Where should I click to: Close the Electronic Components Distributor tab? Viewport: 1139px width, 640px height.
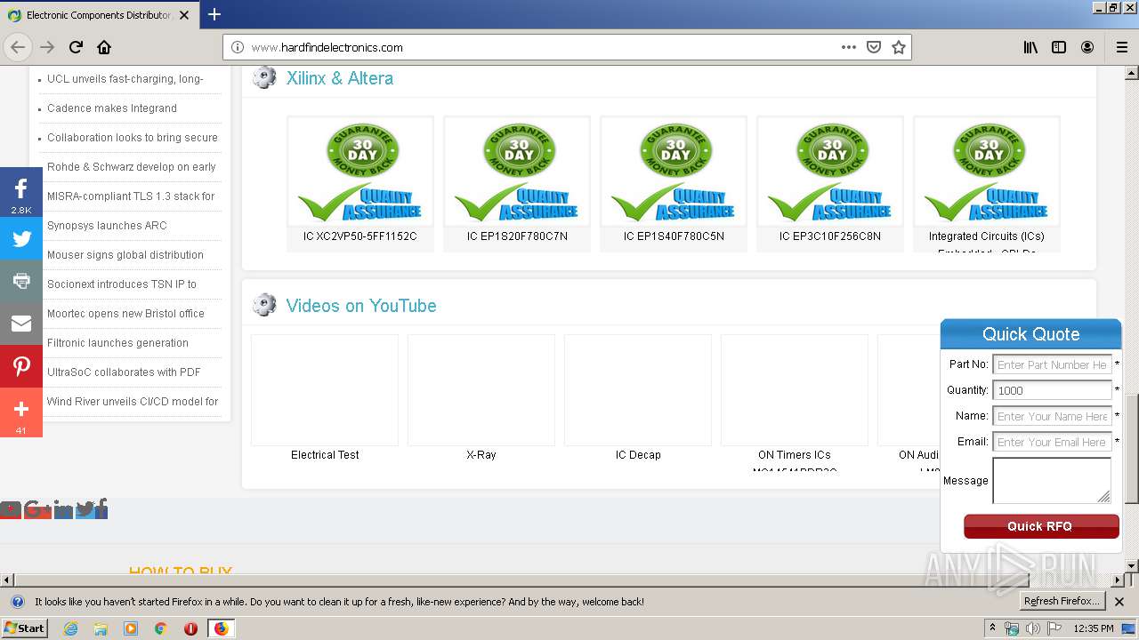184,15
